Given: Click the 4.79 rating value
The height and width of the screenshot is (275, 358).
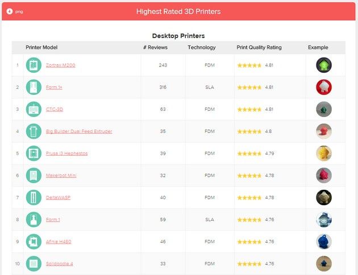Looking at the screenshot, I should (x=269, y=153).
